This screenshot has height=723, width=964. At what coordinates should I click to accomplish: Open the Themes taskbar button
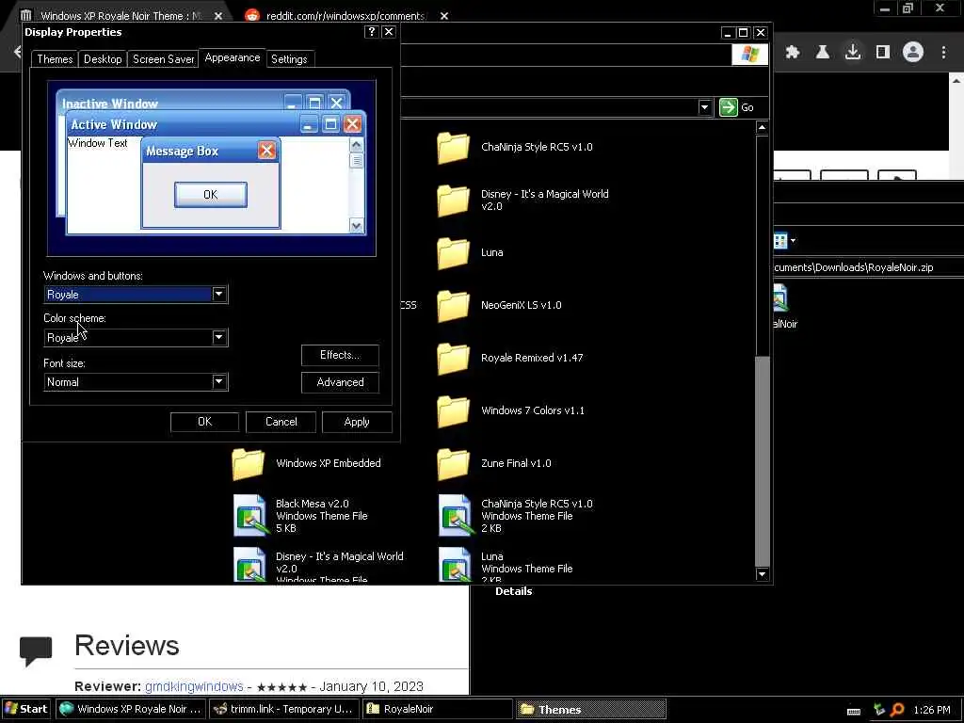point(591,710)
